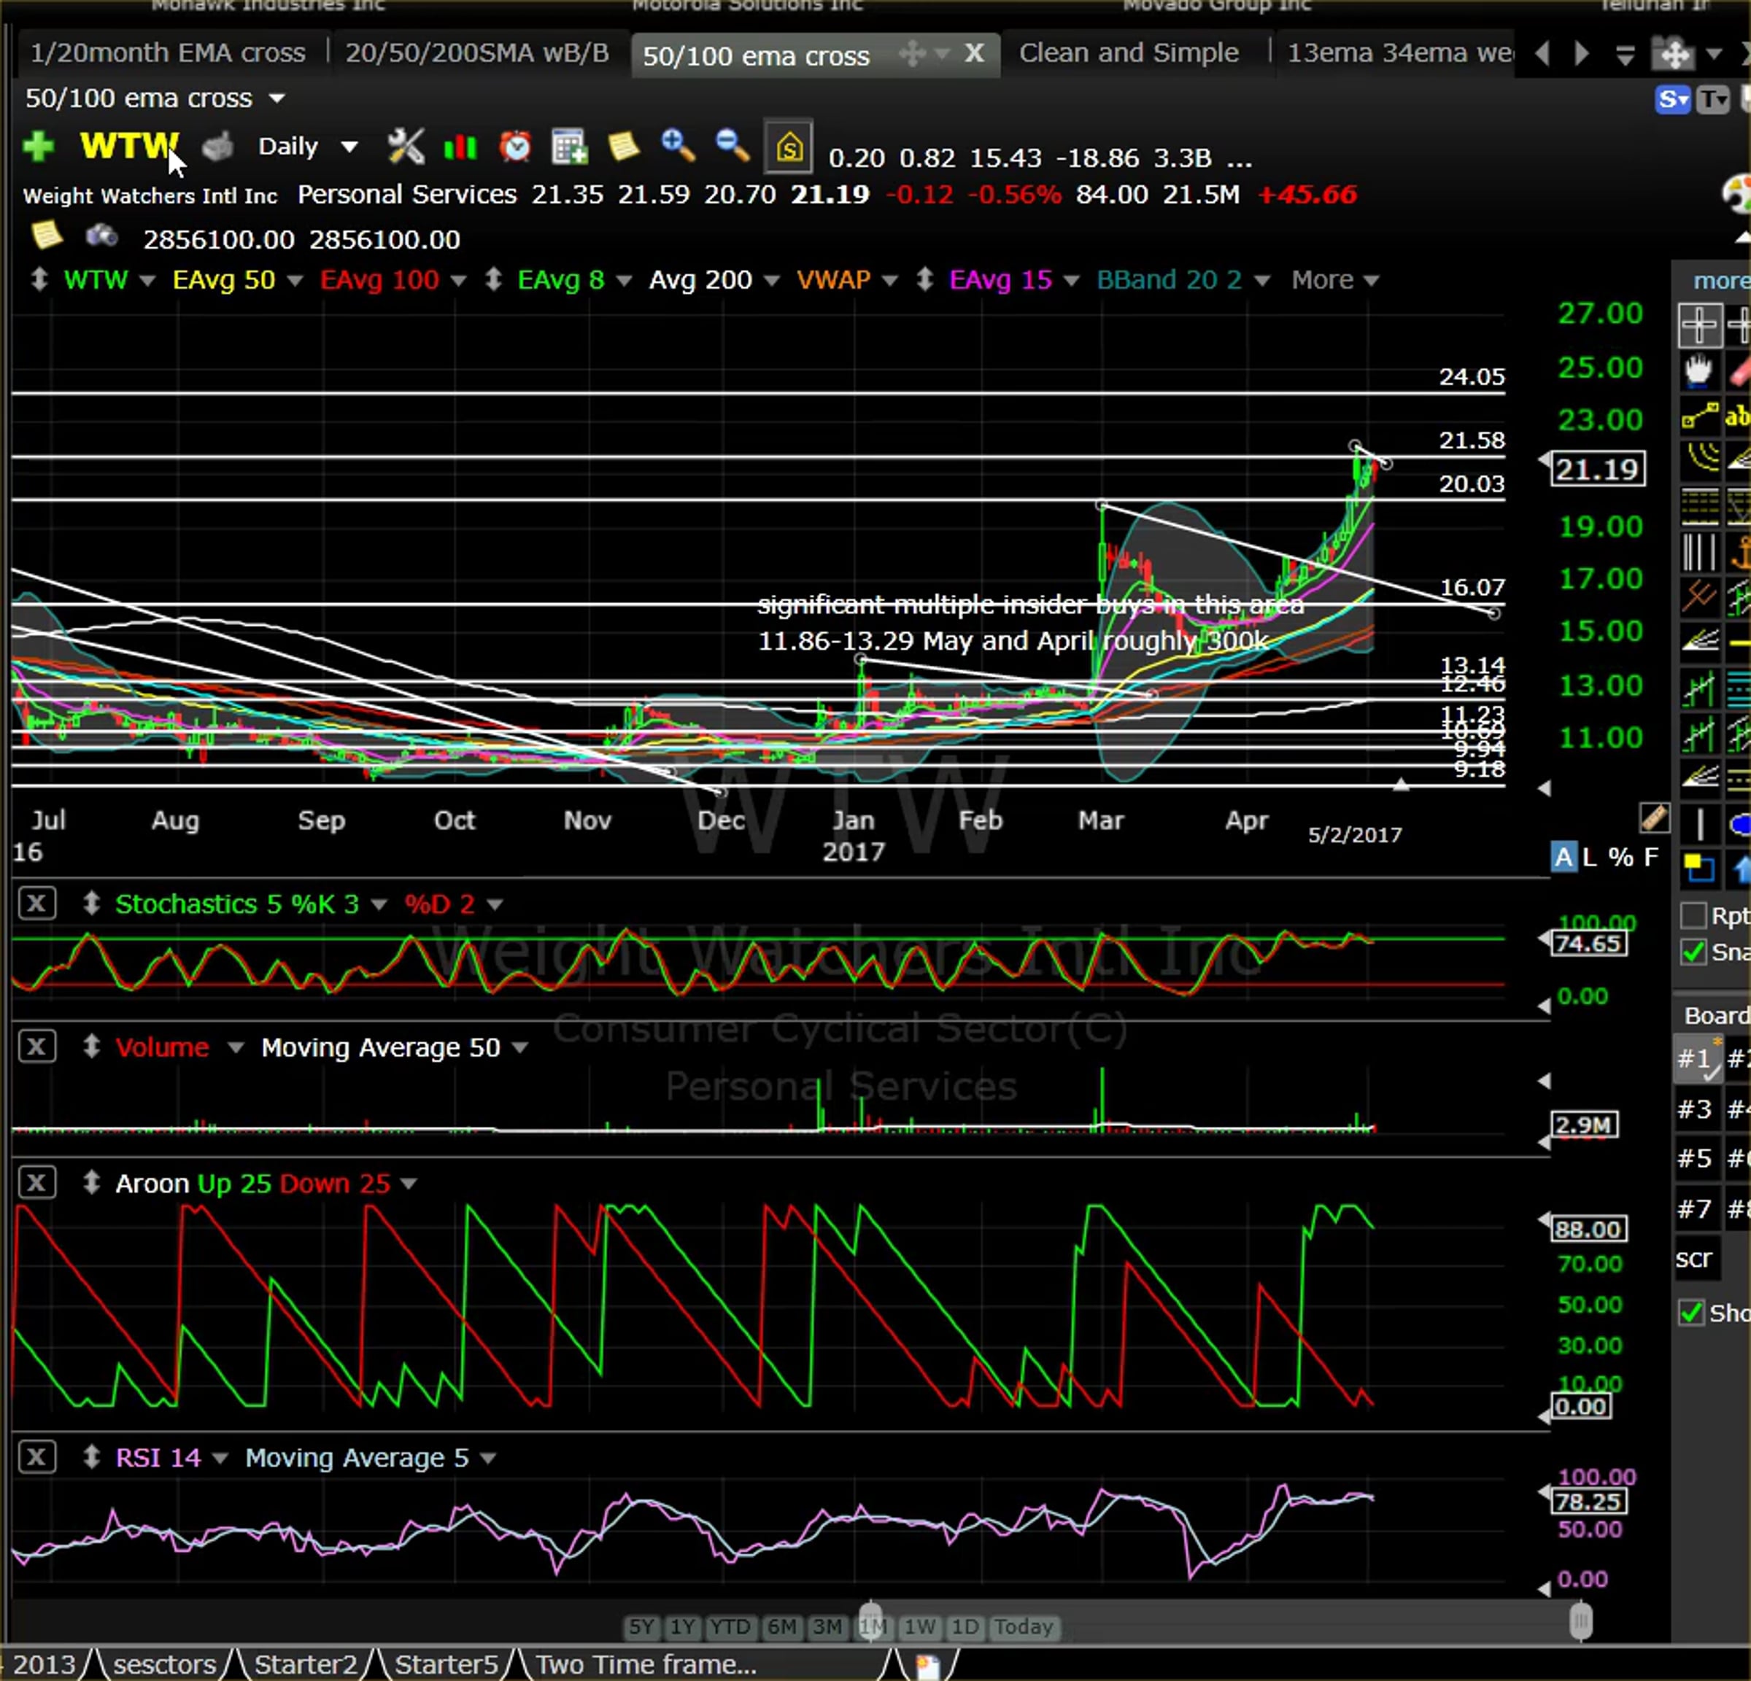This screenshot has width=1751, height=1681.
Task: Close the Aroon indicator pane
Action: pos(36,1183)
